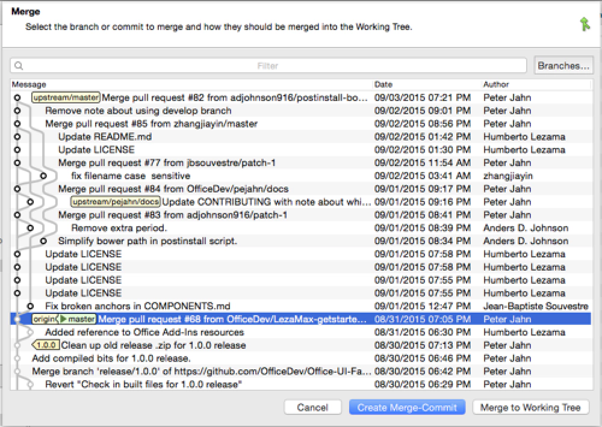The width and height of the screenshot is (602, 427).
Task: Click the 1.0.0 tag label
Action: pyautogui.click(x=46, y=345)
